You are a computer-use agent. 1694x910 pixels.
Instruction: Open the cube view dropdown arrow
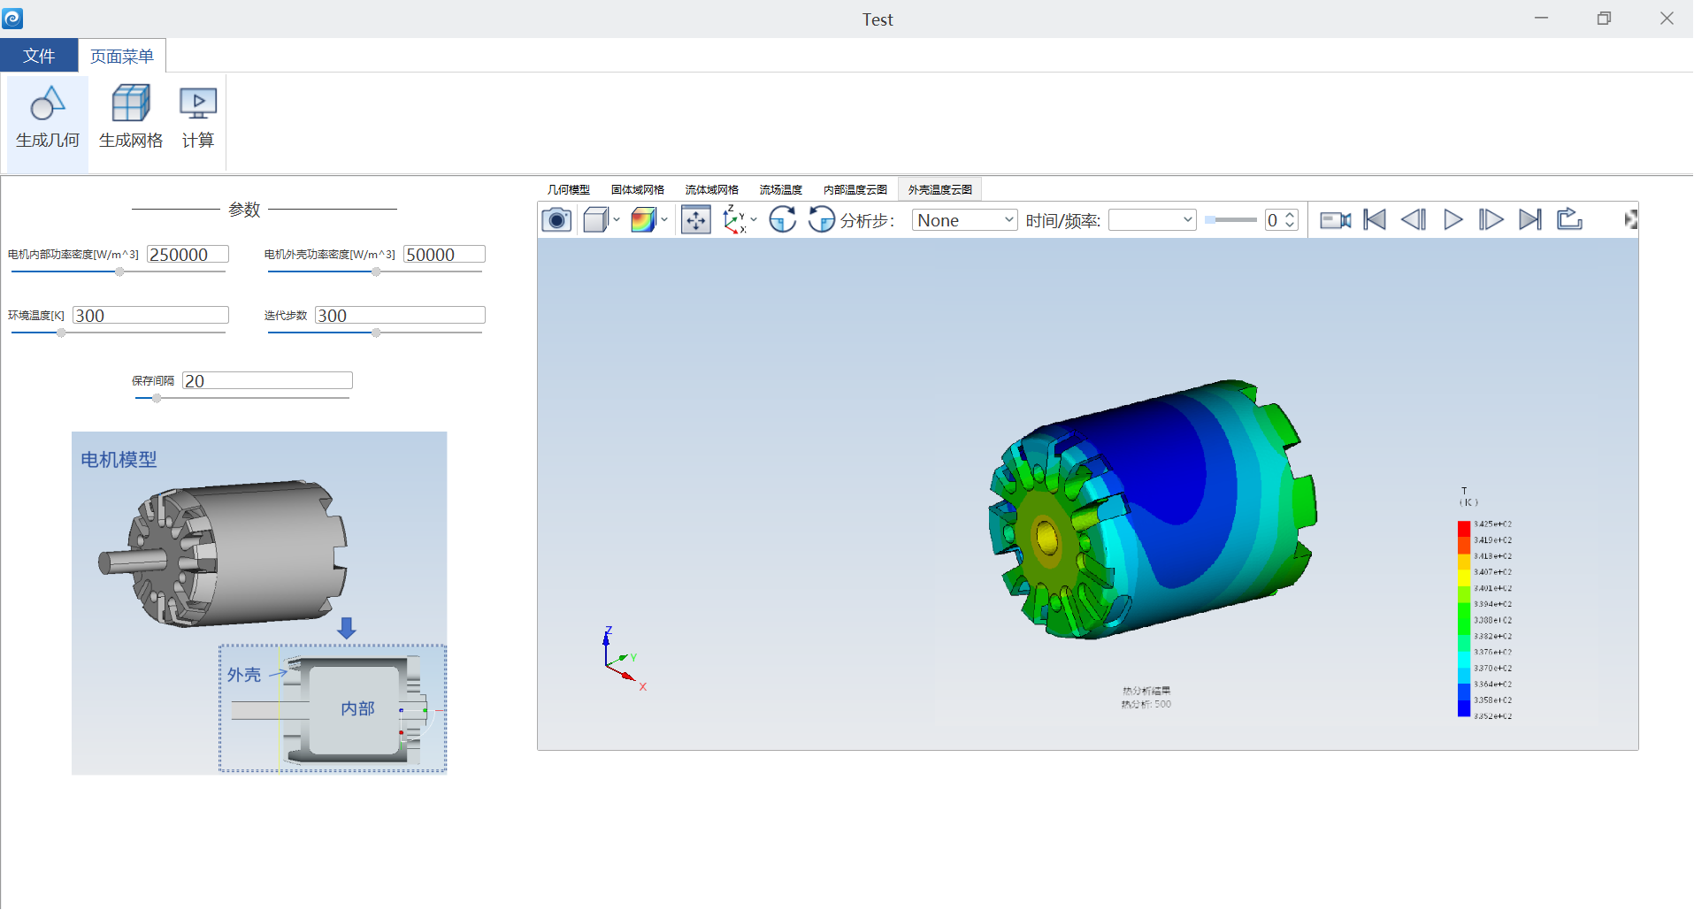point(617,219)
